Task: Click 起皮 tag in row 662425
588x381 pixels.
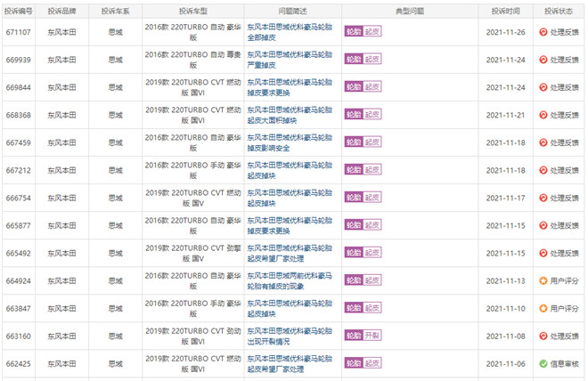Action: coord(372,363)
